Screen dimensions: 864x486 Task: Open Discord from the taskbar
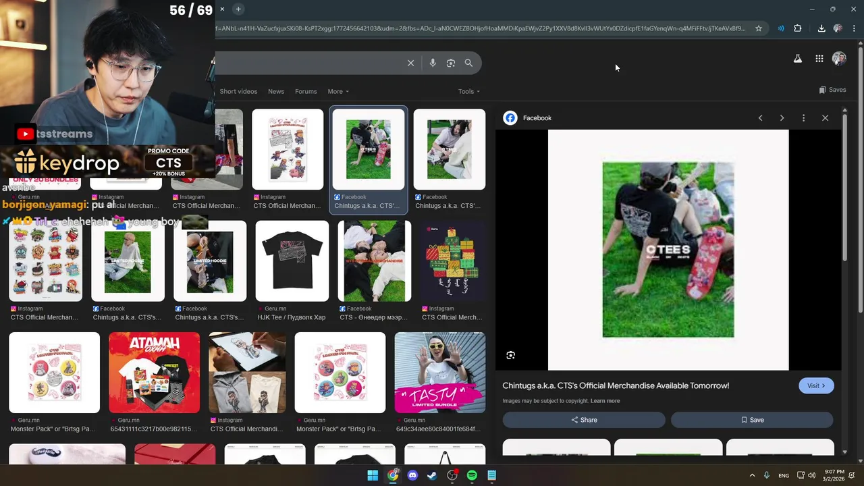tap(412, 475)
